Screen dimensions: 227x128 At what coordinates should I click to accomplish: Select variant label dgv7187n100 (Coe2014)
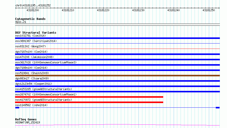click(31, 52)
